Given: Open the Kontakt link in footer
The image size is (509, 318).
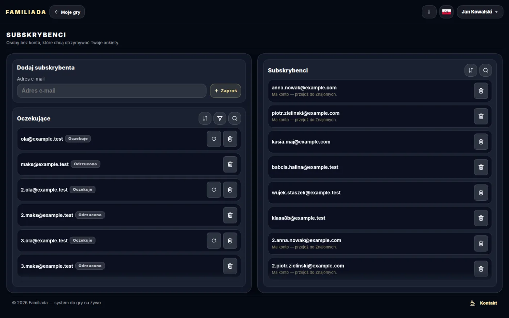Looking at the screenshot, I should 488,303.
